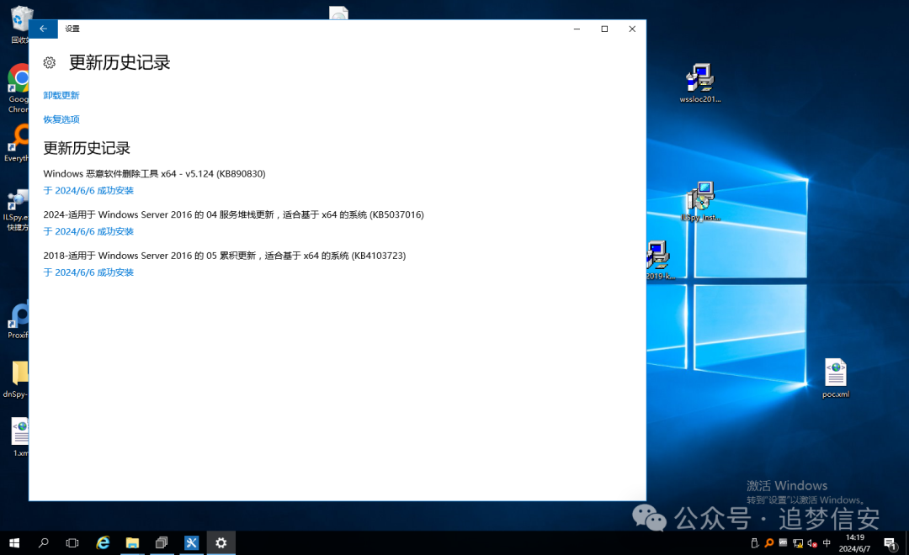Viewport: 909px width, 555px height.
Task: Open the clock showing 14:19
Action: coord(854,543)
